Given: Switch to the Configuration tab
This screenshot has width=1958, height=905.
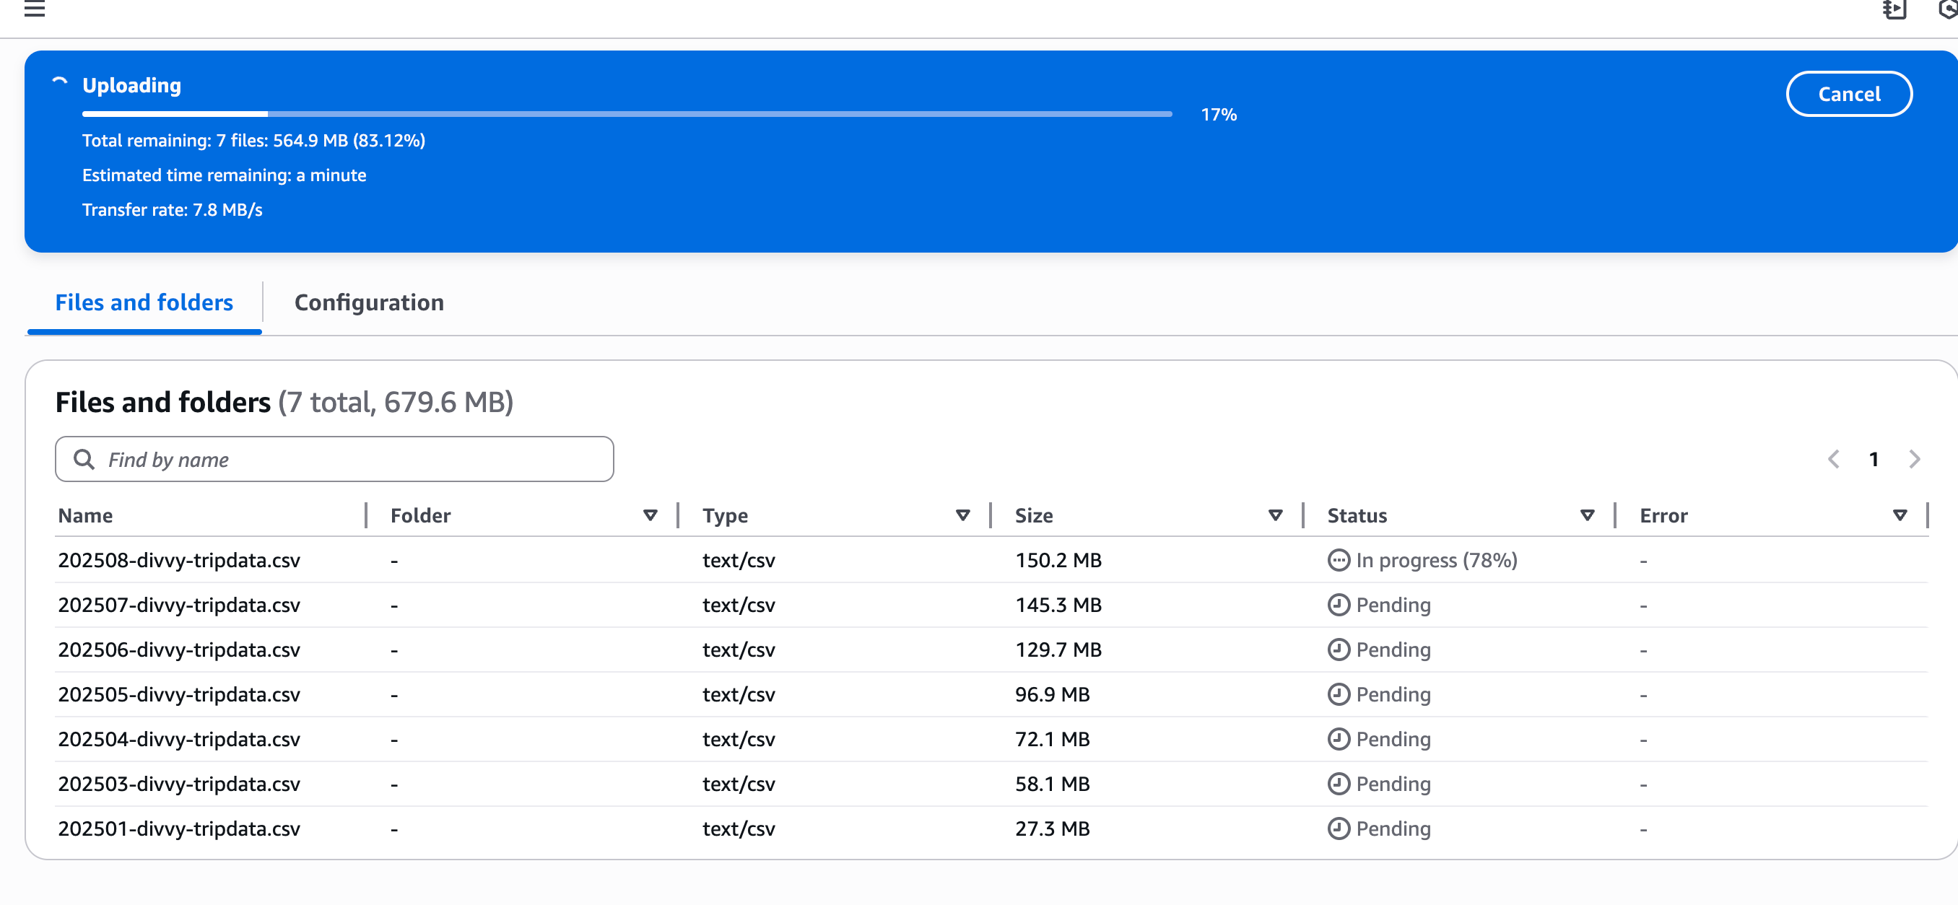Looking at the screenshot, I should (x=369, y=302).
